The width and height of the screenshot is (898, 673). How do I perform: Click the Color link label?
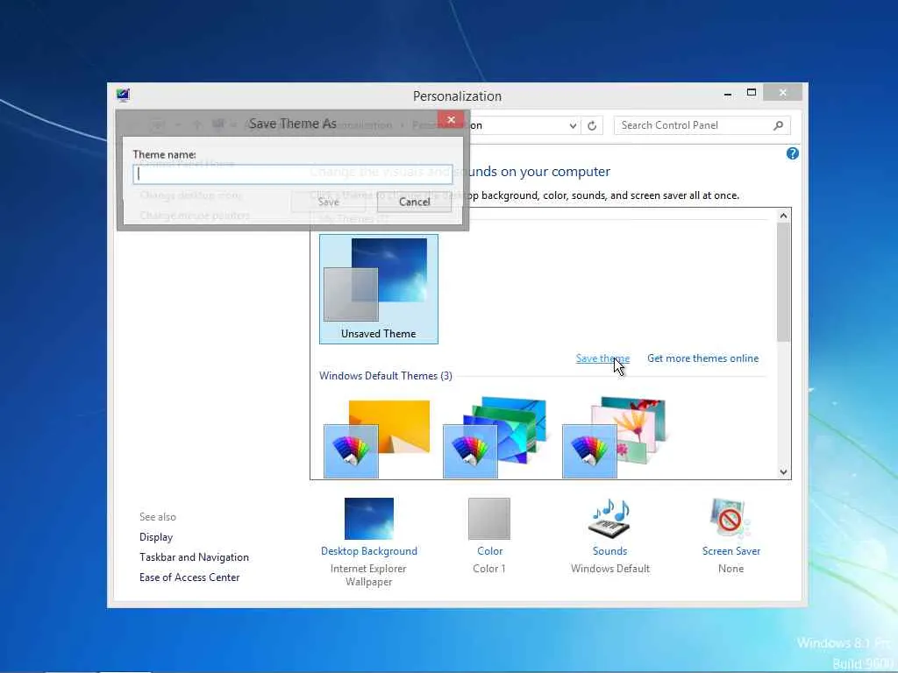(x=489, y=551)
